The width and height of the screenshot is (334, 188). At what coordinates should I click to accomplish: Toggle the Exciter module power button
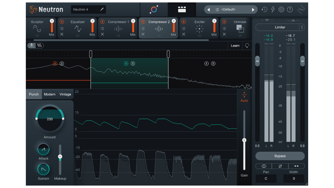coord(184,22)
